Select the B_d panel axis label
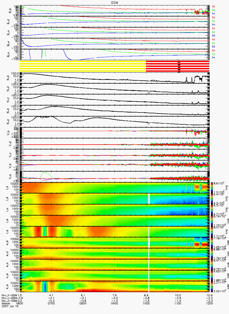229x314 pixels. [x=8, y=21]
